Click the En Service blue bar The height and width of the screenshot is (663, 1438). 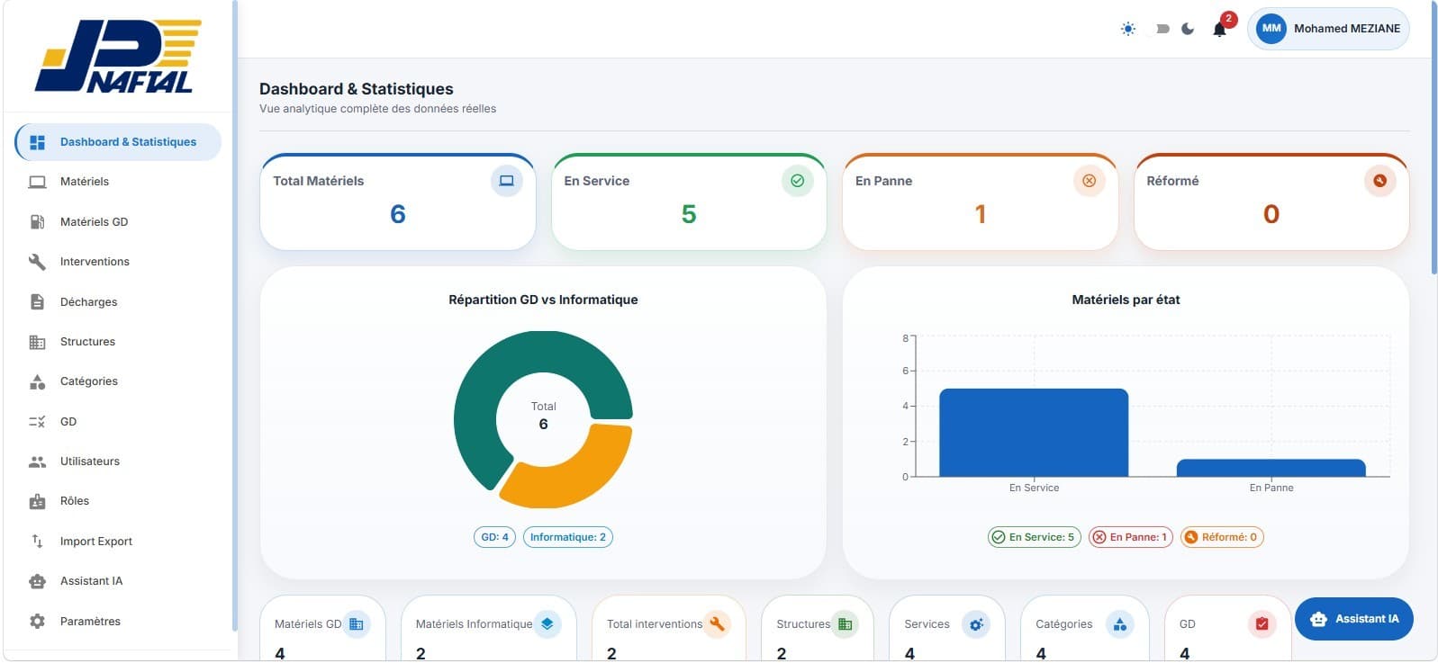tap(1034, 433)
